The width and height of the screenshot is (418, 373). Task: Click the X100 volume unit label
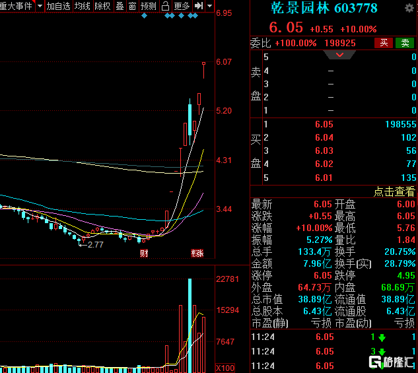tap(225, 368)
